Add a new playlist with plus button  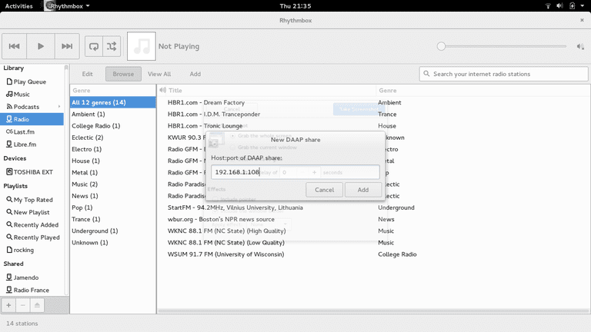coord(8,305)
